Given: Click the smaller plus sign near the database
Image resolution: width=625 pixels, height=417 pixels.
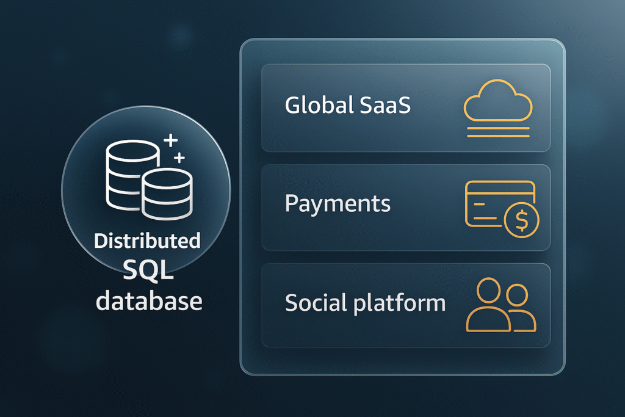Looking at the screenshot, I should [179, 158].
